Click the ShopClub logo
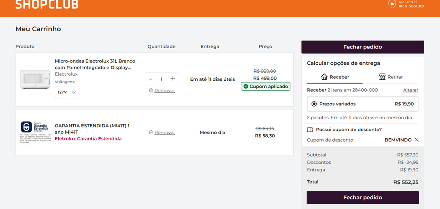This screenshot has height=209, width=440. click(x=47, y=4)
